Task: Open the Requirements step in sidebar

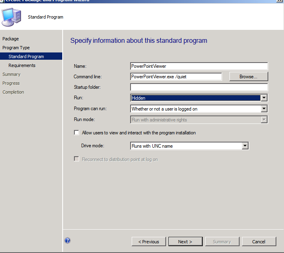Action: [22, 65]
